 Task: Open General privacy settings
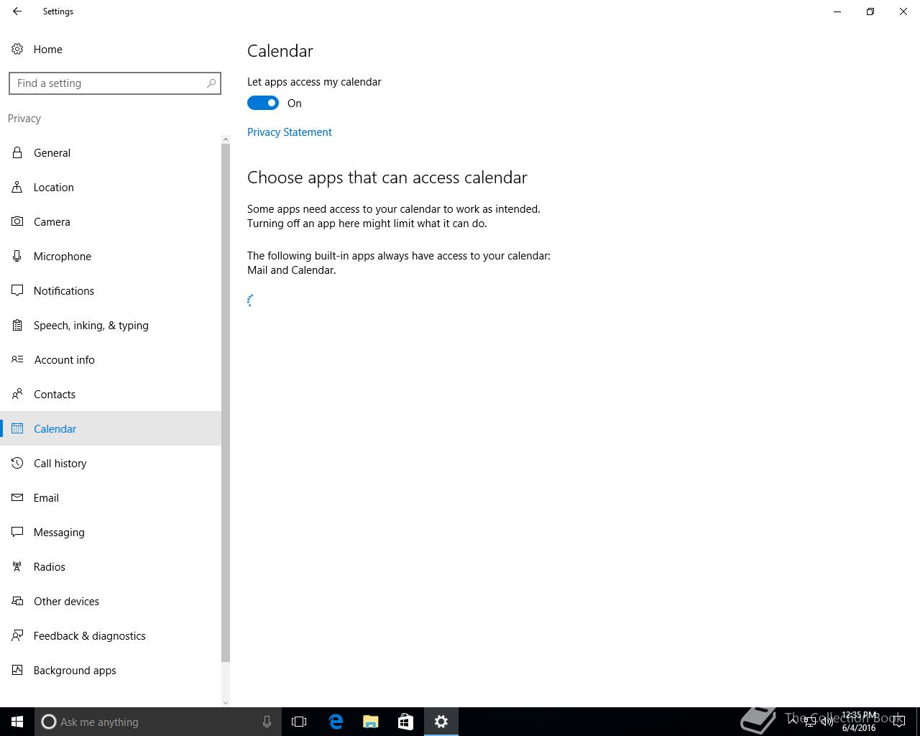click(111, 152)
